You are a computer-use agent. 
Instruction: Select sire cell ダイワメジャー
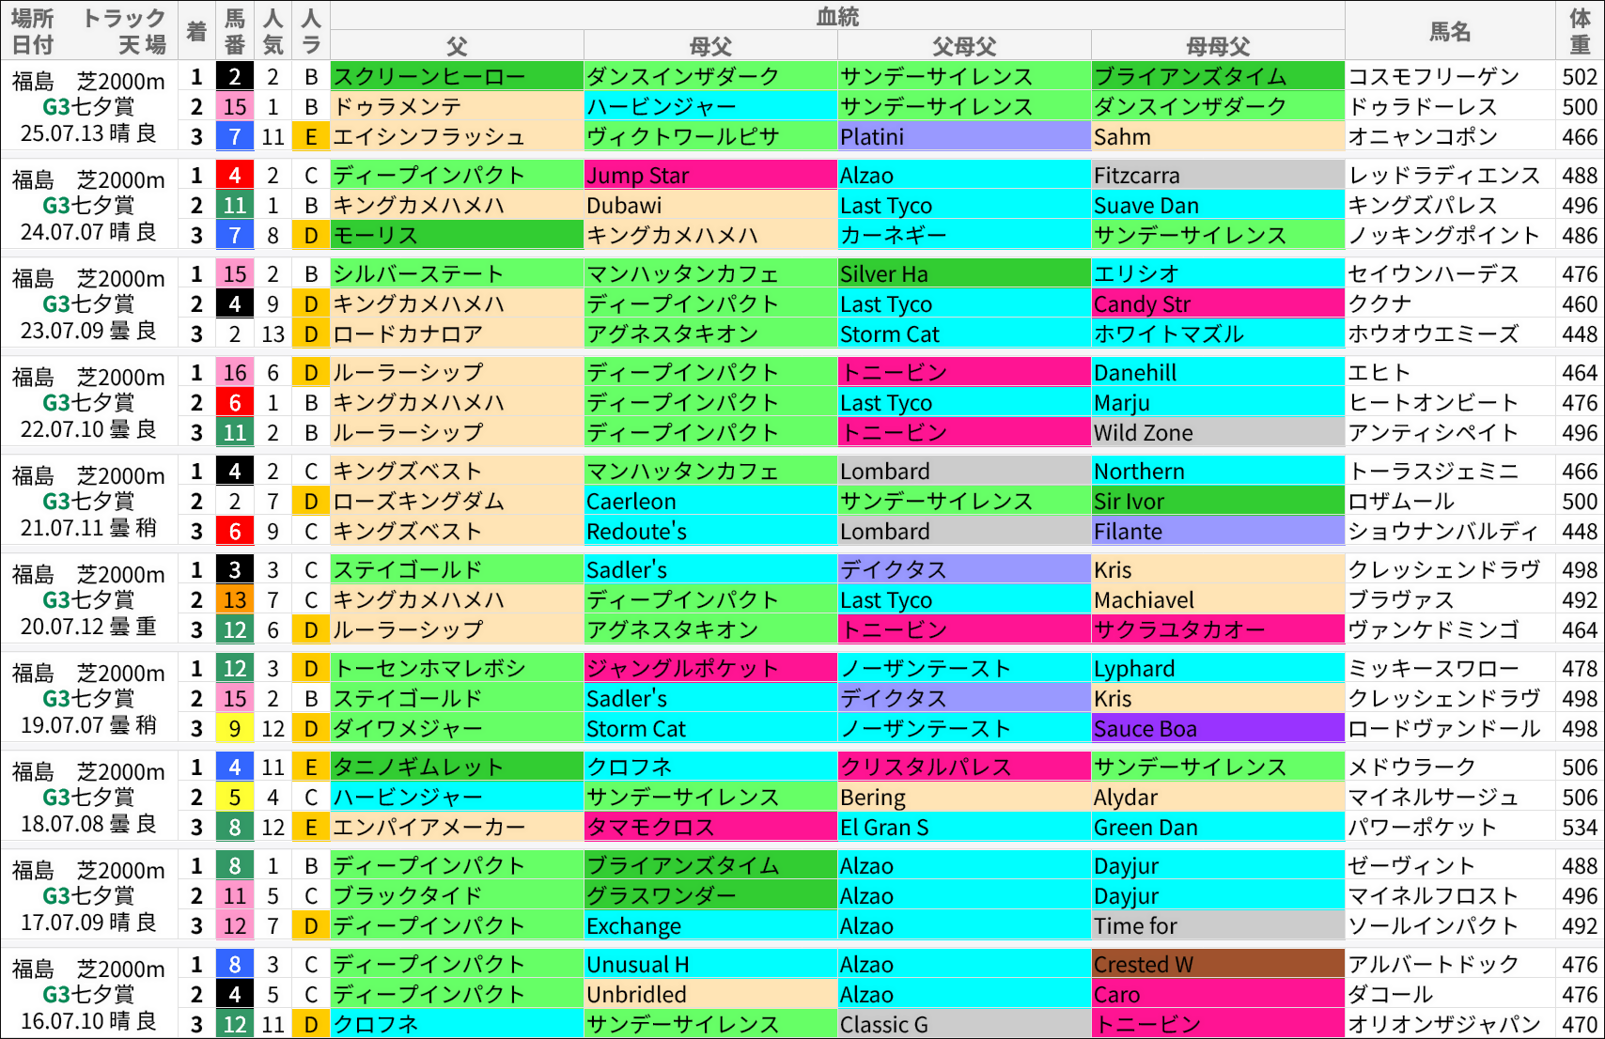pyautogui.click(x=457, y=728)
